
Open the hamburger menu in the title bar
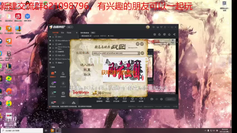[165, 27]
